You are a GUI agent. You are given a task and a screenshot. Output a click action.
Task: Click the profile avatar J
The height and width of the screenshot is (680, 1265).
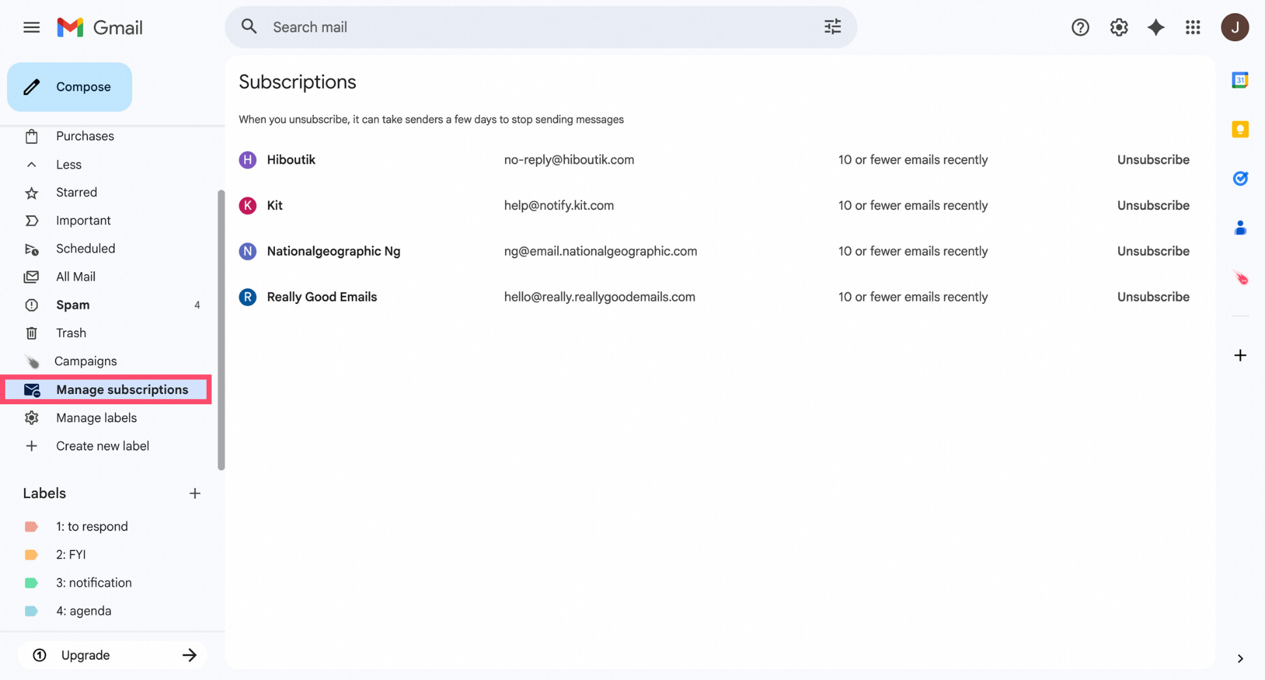(x=1235, y=27)
